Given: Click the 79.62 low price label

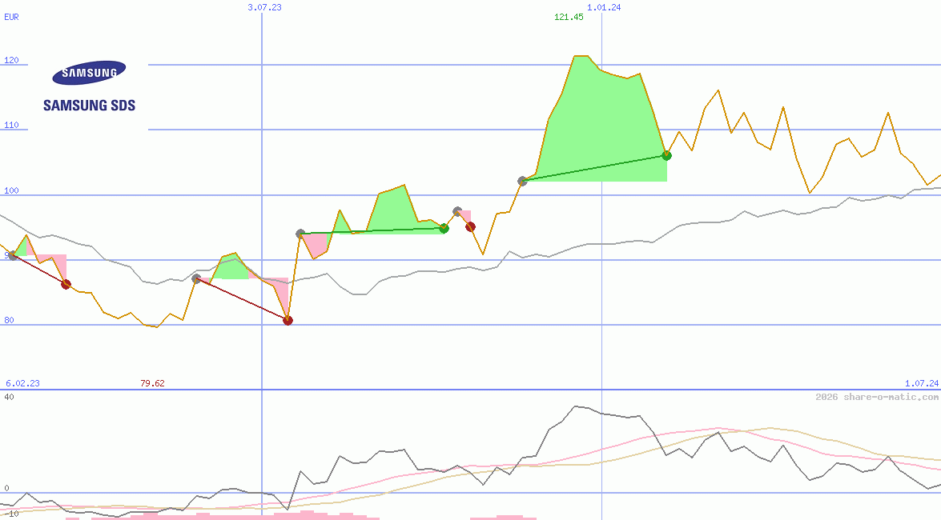Looking at the screenshot, I should pyautogui.click(x=152, y=382).
